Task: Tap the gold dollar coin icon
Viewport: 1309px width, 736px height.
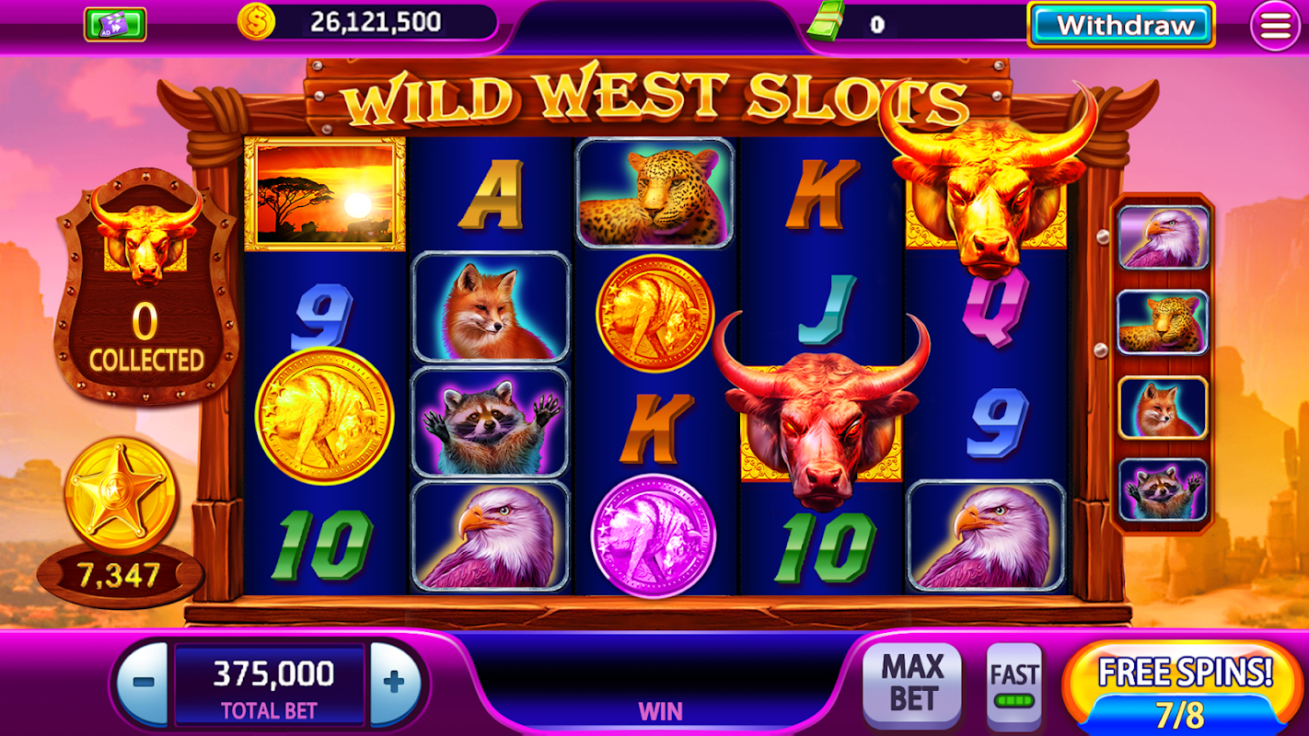Action: click(257, 21)
